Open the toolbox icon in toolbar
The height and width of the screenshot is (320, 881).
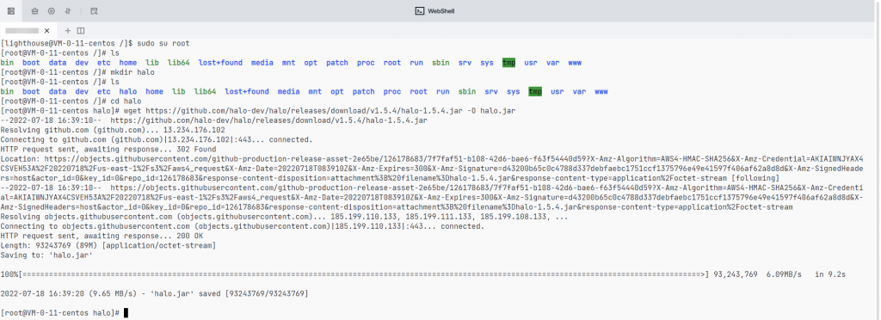tap(34, 10)
